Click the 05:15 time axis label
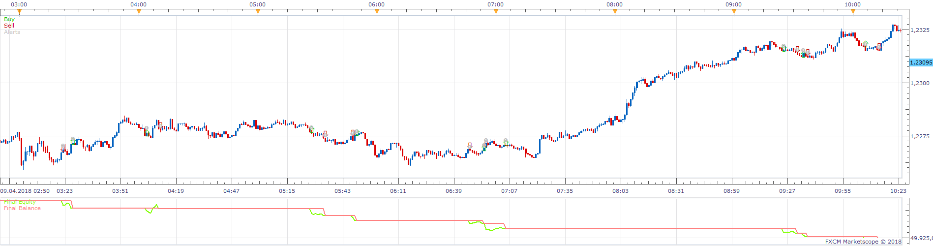This screenshot has height=246, width=934. click(x=287, y=191)
